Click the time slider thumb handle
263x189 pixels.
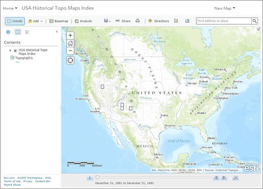[97, 177]
